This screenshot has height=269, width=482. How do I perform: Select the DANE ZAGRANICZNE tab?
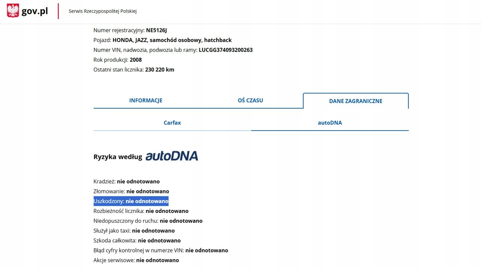355,101
